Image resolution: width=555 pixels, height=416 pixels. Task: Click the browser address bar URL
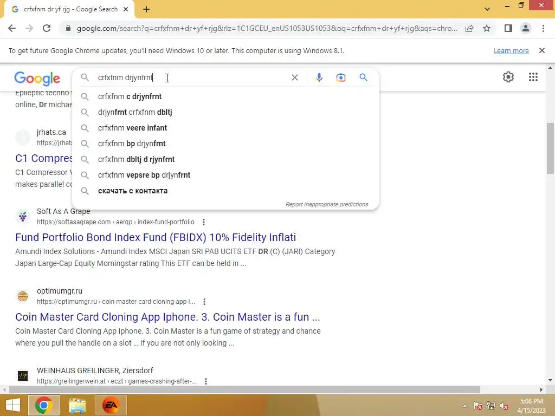click(267, 28)
